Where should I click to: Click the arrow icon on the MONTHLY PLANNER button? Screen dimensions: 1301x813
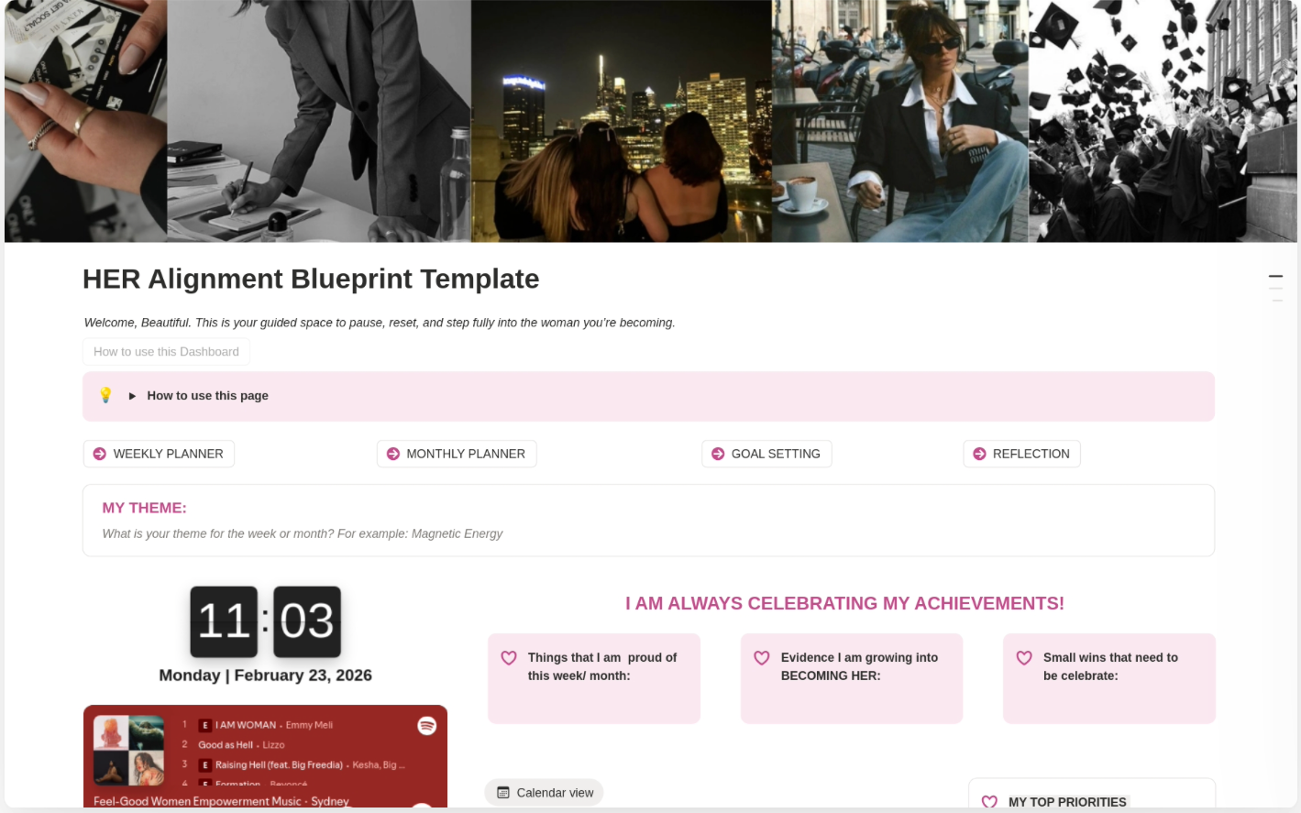click(x=393, y=453)
